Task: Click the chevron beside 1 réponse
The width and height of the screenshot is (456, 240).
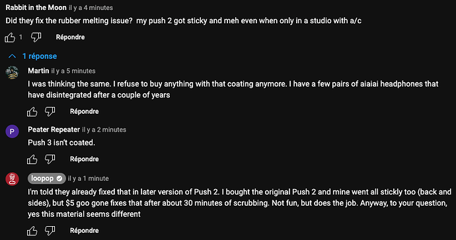Action: (12, 56)
